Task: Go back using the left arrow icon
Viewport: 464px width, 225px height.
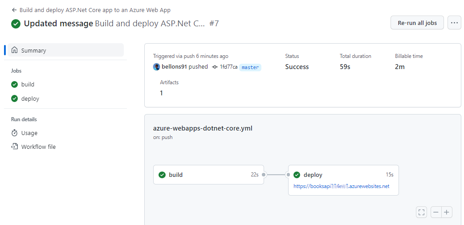Action: point(14,10)
